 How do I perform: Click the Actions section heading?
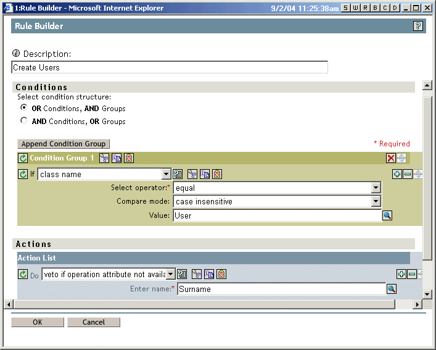34,244
